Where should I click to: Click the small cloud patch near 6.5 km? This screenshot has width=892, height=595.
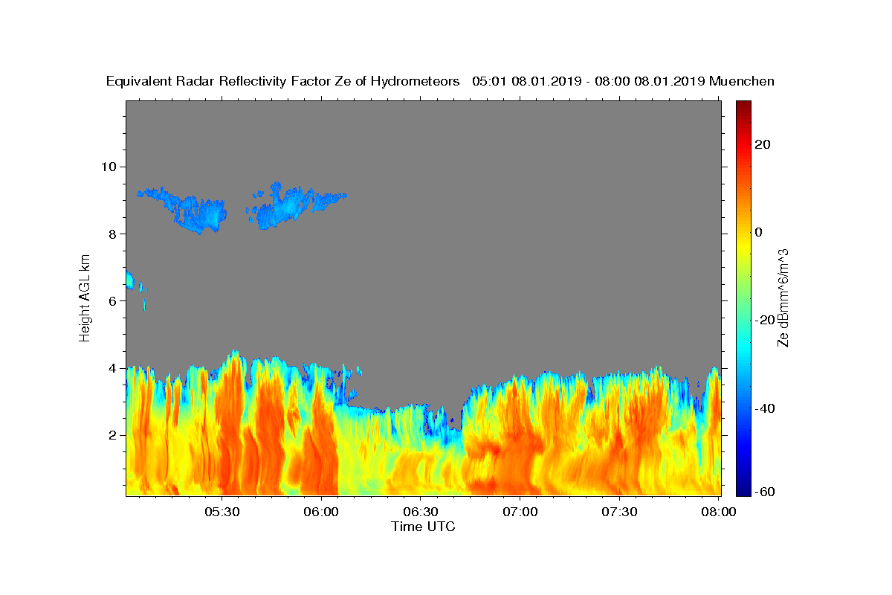tap(131, 281)
